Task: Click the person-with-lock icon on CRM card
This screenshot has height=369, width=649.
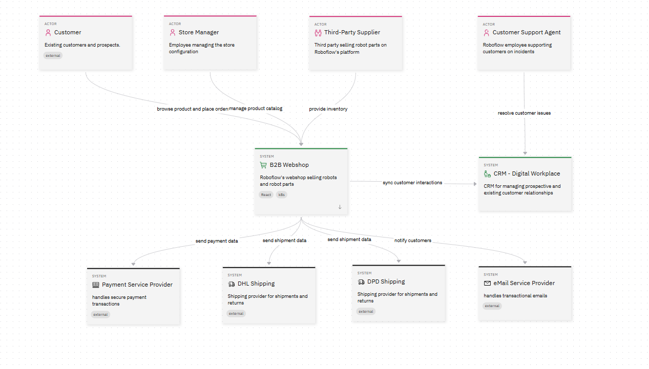Action: click(486, 173)
